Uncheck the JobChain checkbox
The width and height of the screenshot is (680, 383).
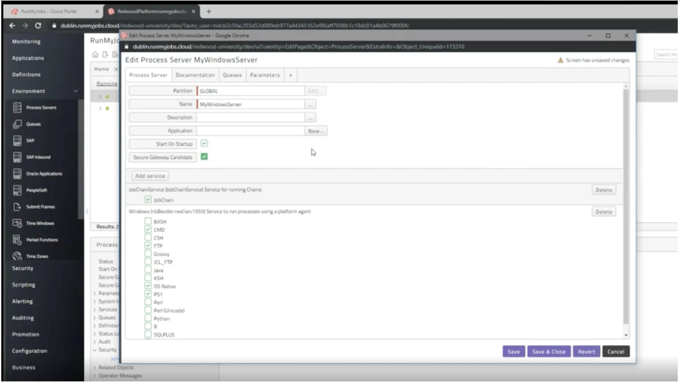click(148, 199)
